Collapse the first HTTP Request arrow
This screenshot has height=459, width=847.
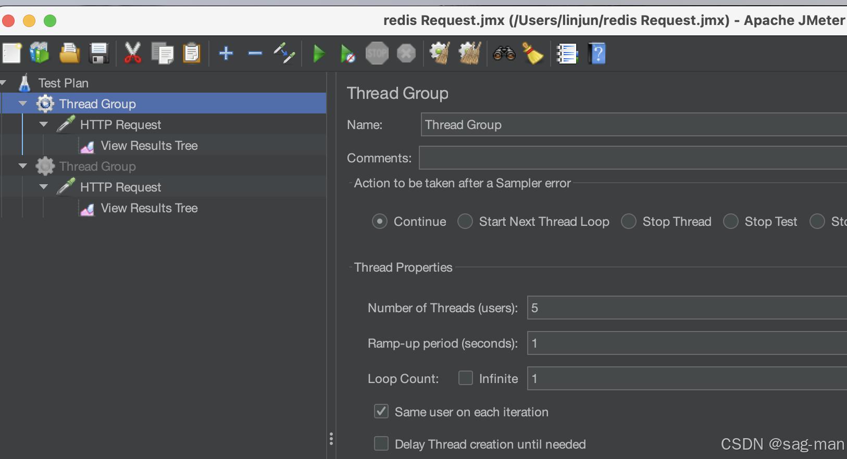[44, 124]
